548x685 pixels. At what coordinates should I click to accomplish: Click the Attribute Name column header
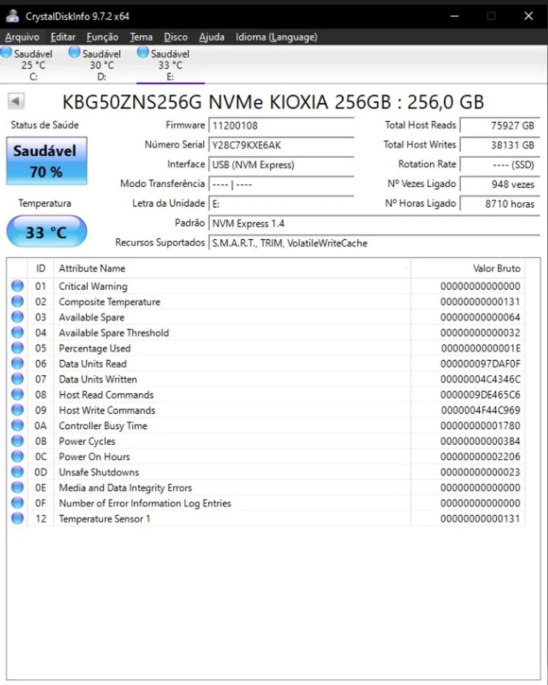pos(232,268)
